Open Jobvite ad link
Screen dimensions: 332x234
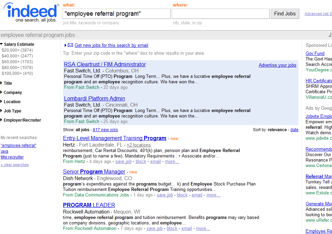tap(319, 116)
